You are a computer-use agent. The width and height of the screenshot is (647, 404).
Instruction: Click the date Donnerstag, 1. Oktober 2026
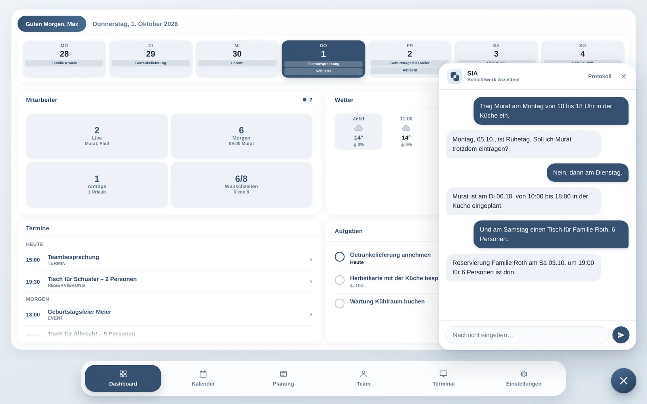(135, 24)
